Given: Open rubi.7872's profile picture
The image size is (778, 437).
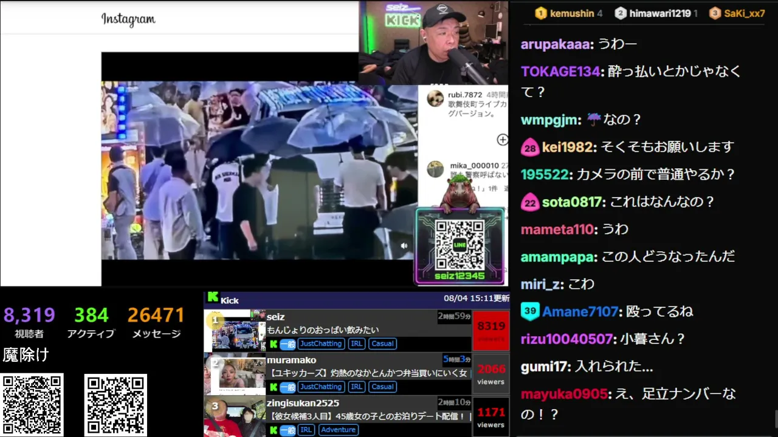Looking at the screenshot, I should (435, 99).
